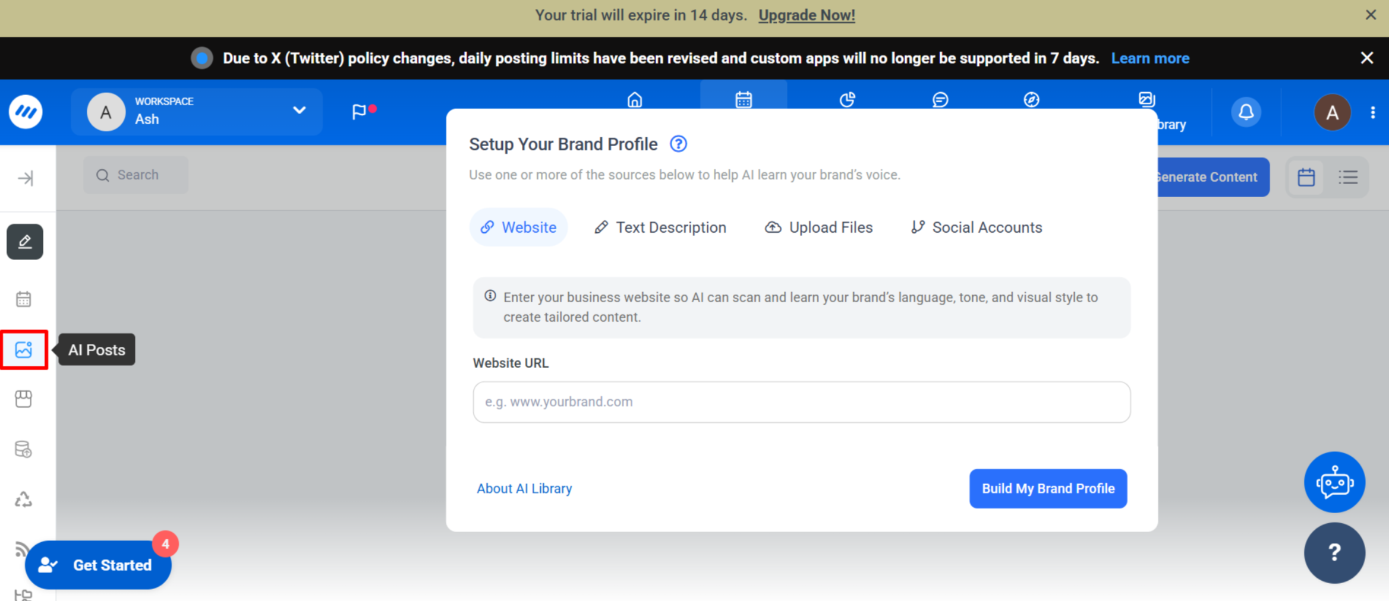Viewport: 1389px width, 601px height.
Task: Open the calendar icon in top navigation
Action: (744, 99)
